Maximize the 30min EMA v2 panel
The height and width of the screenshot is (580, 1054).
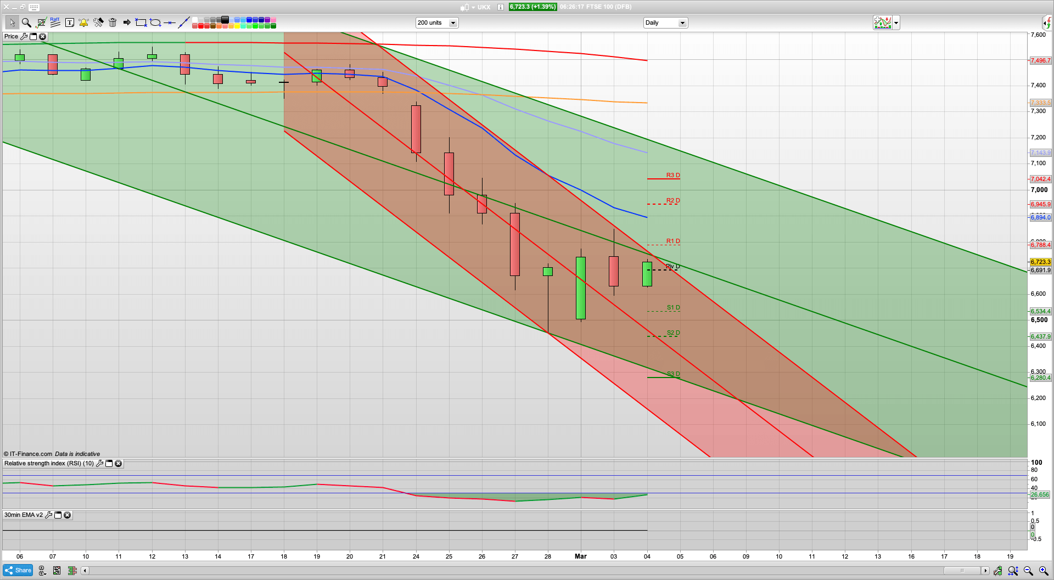[58, 515]
